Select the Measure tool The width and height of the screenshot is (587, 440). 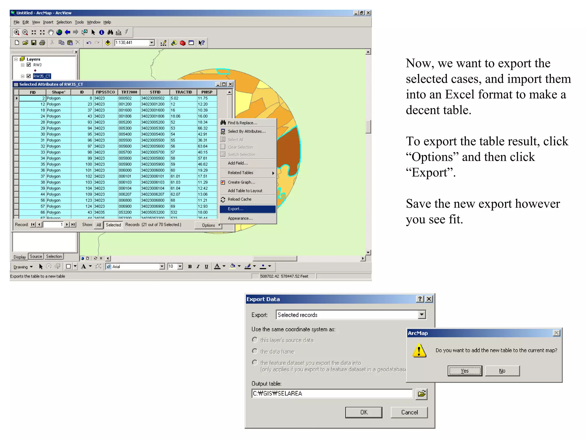[x=118, y=32]
